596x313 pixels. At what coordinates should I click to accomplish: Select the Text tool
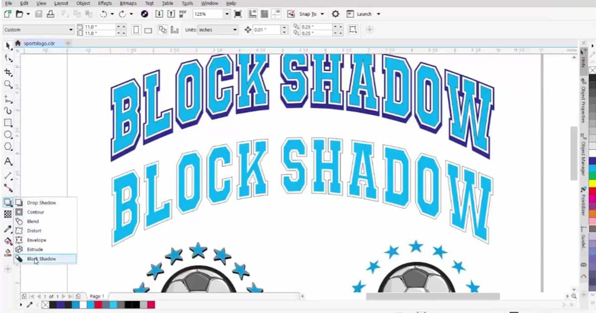coord(7,161)
